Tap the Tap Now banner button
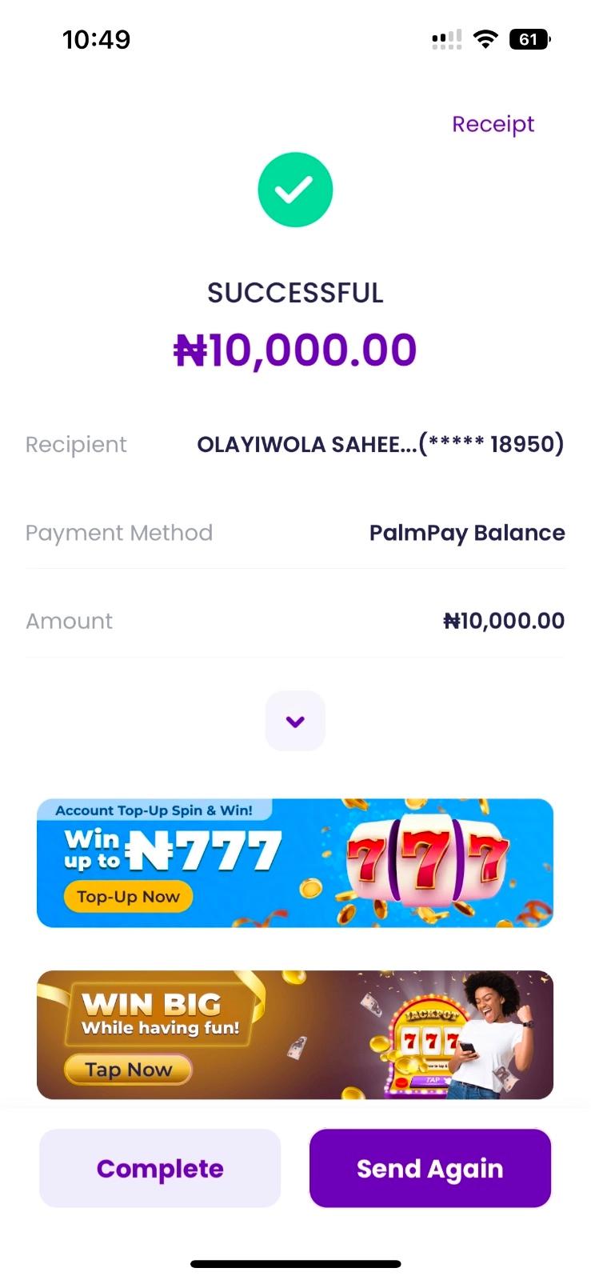This screenshot has height=1280, width=591. [128, 1070]
